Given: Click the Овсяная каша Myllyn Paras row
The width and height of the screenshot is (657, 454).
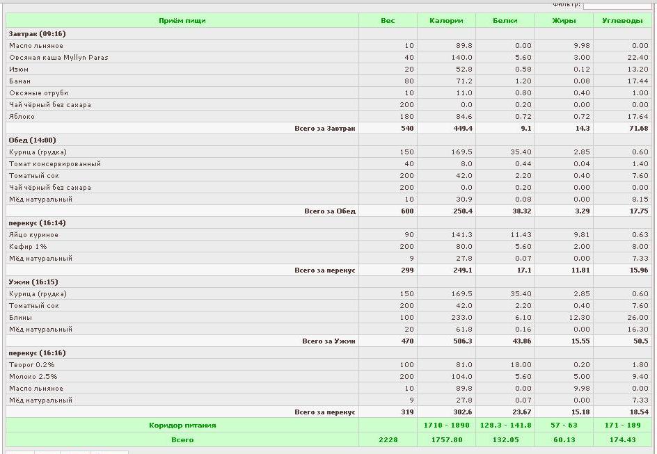Looking at the screenshot, I should (x=329, y=57).
